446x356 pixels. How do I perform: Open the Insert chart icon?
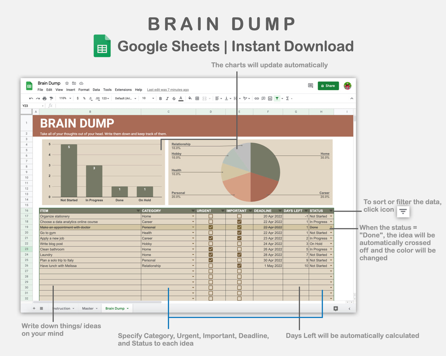[269, 98]
